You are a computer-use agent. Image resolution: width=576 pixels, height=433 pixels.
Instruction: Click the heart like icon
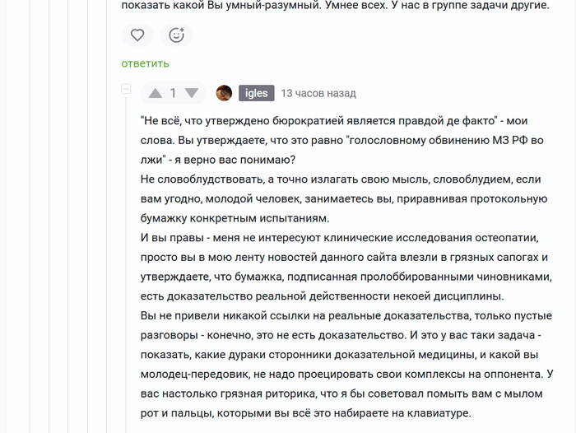tap(137, 35)
